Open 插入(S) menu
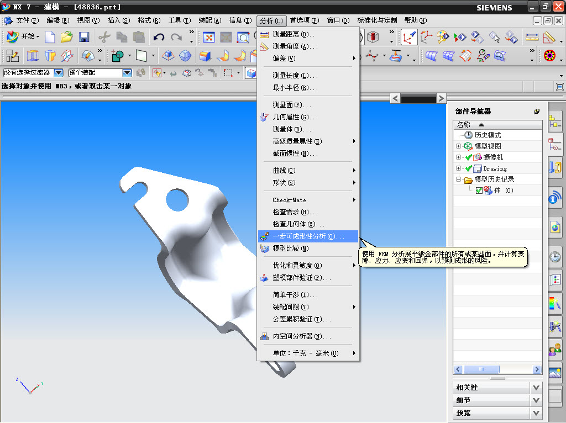The height and width of the screenshot is (423, 566). tap(119, 20)
